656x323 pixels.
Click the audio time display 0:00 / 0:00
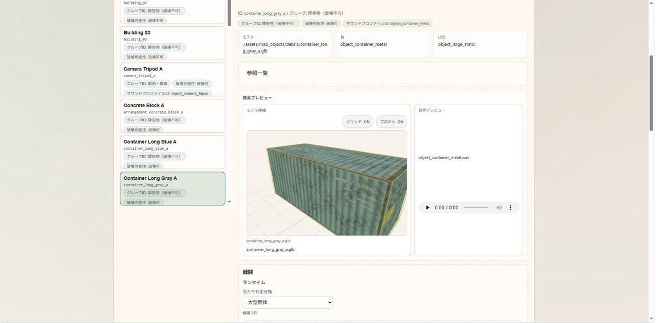pyautogui.click(x=447, y=208)
